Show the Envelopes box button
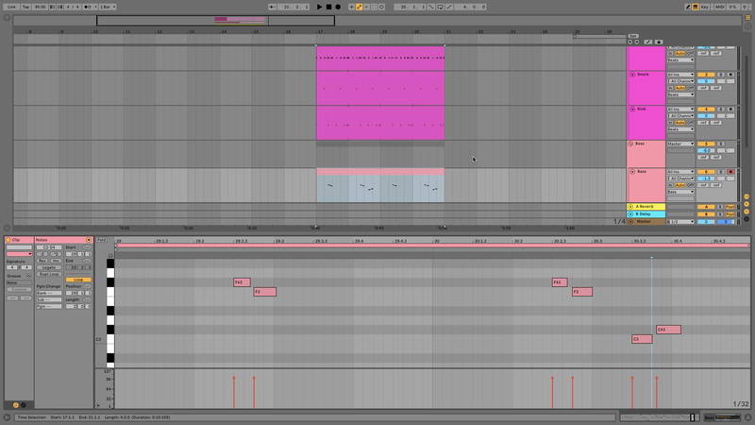The width and height of the screenshot is (755, 425). 23,405
